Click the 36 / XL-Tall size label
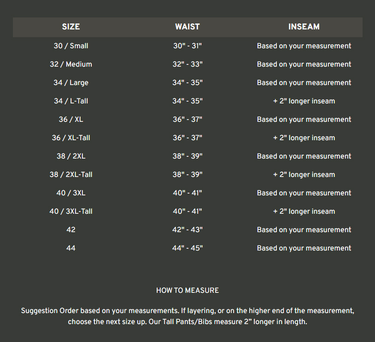The width and height of the screenshot is (375, 342). coord(71,138)
